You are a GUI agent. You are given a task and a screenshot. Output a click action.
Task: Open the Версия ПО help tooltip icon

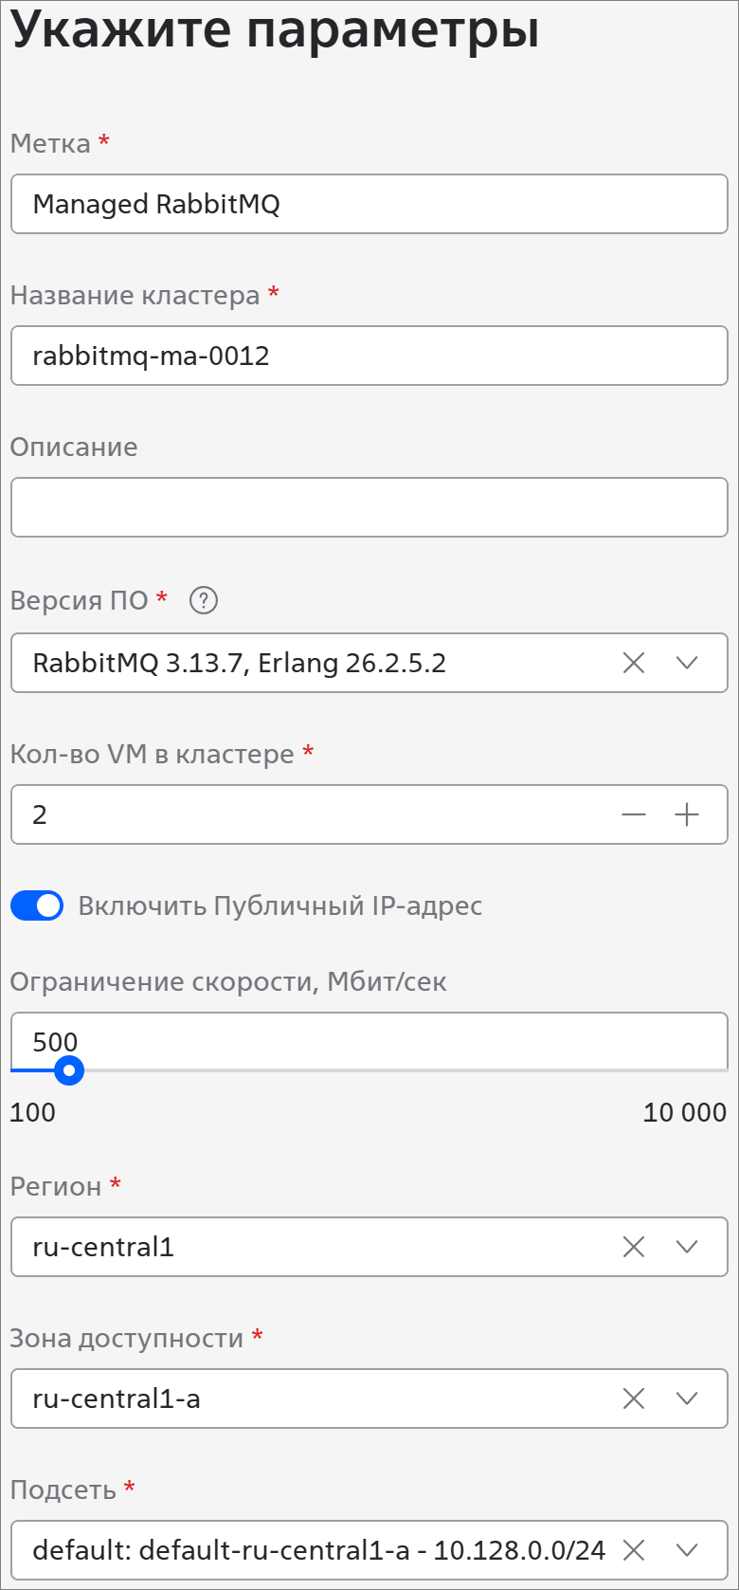click(204, 600)
